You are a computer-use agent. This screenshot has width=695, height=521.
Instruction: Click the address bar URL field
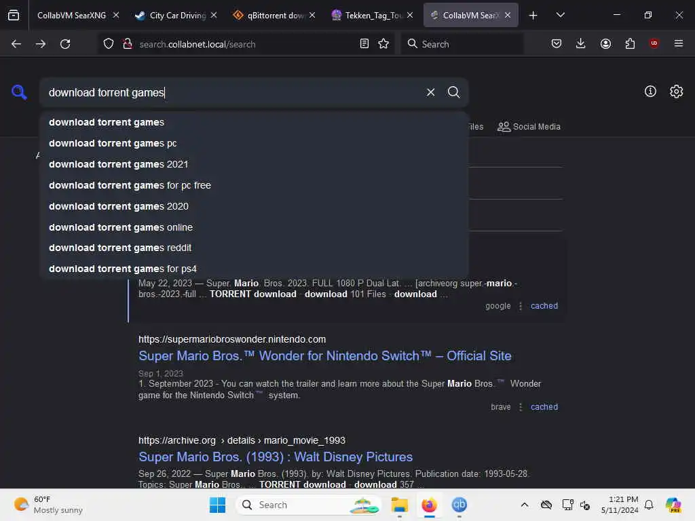246,44
